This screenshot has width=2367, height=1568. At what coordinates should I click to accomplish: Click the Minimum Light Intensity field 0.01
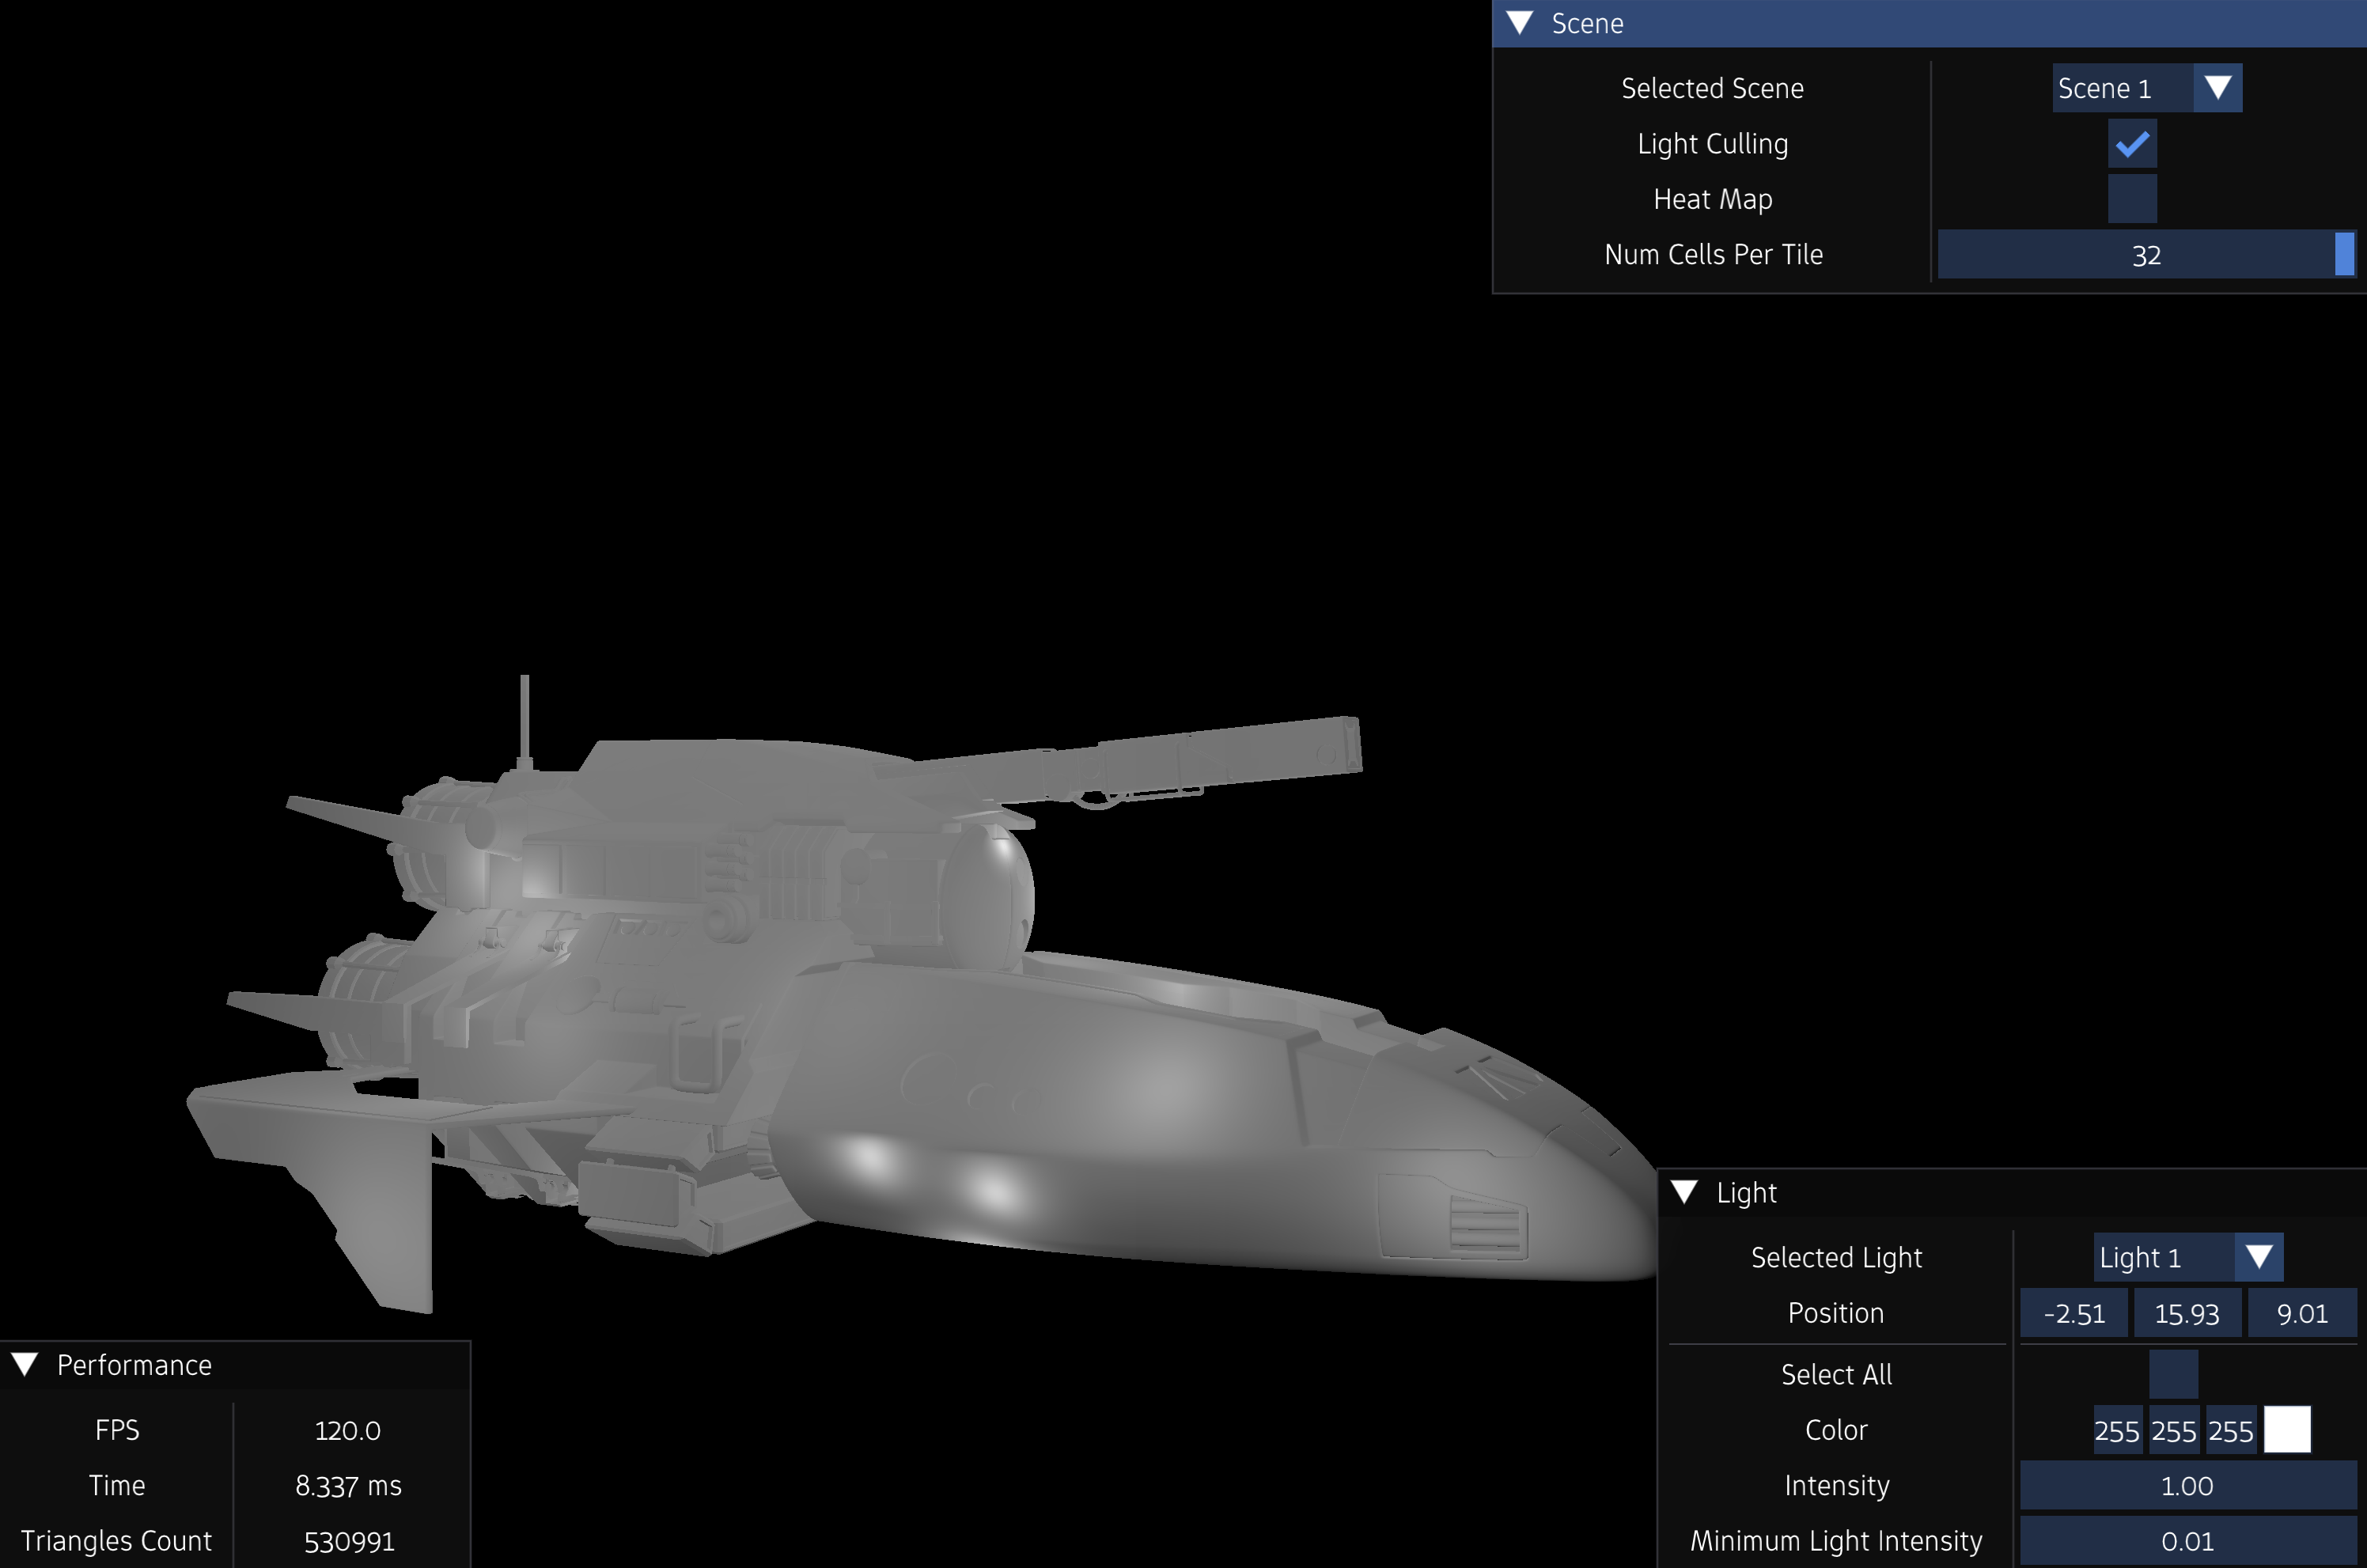point(2186,1541)
